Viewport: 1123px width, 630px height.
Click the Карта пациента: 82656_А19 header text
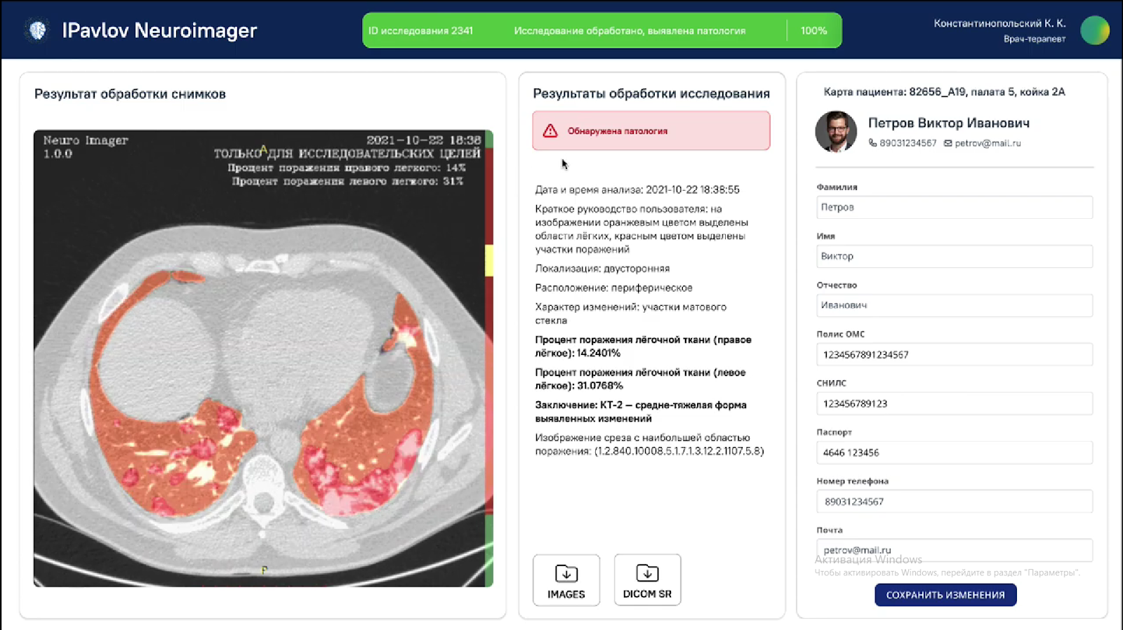944,92
